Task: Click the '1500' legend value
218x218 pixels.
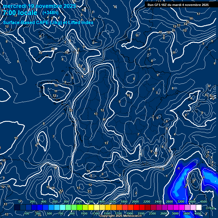Action: click(x=107, y=213)
